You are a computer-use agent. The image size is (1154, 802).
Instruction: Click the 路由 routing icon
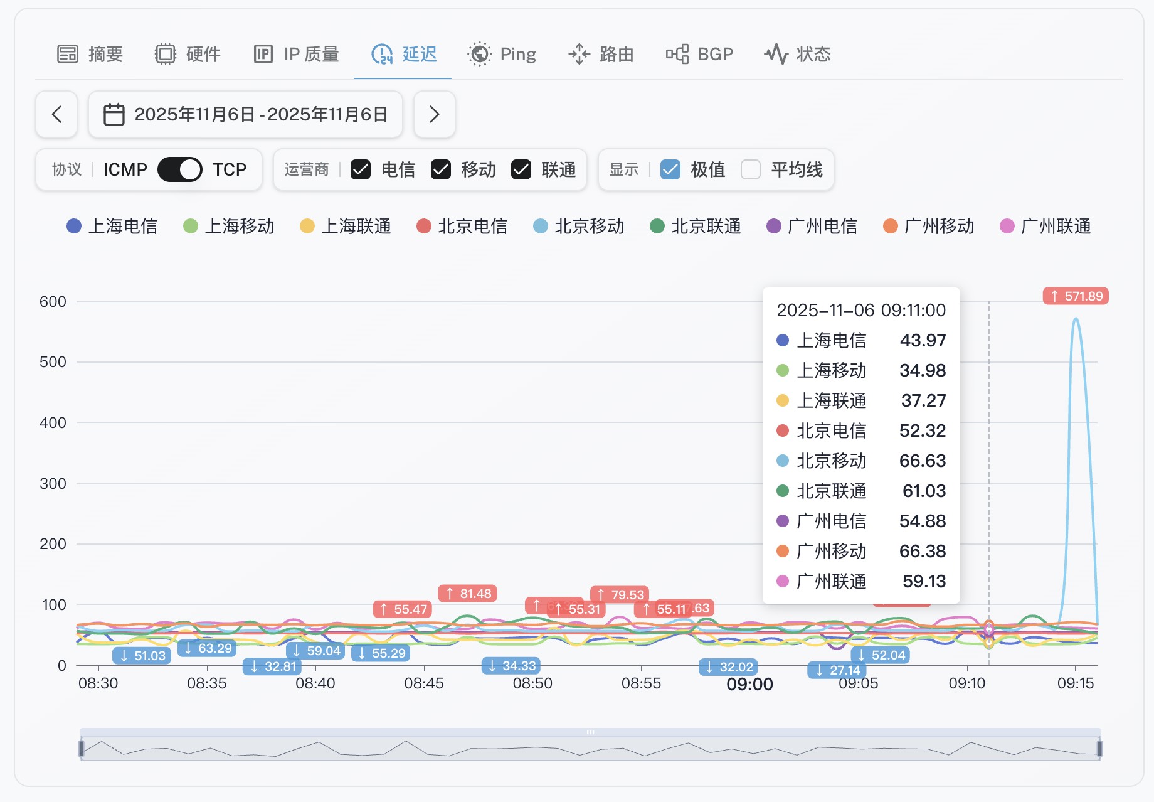coord(579,55)
